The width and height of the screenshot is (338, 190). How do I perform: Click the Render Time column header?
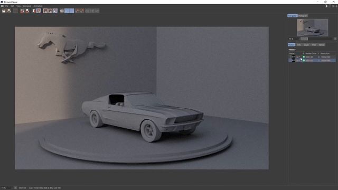click(311, 53)
